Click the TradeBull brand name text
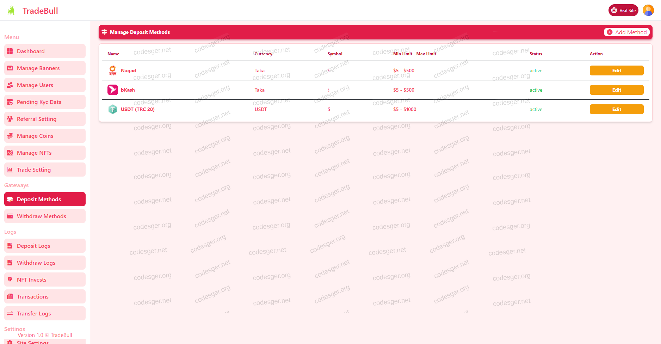This screenshot has height=344, width=661. click(40, 11)
